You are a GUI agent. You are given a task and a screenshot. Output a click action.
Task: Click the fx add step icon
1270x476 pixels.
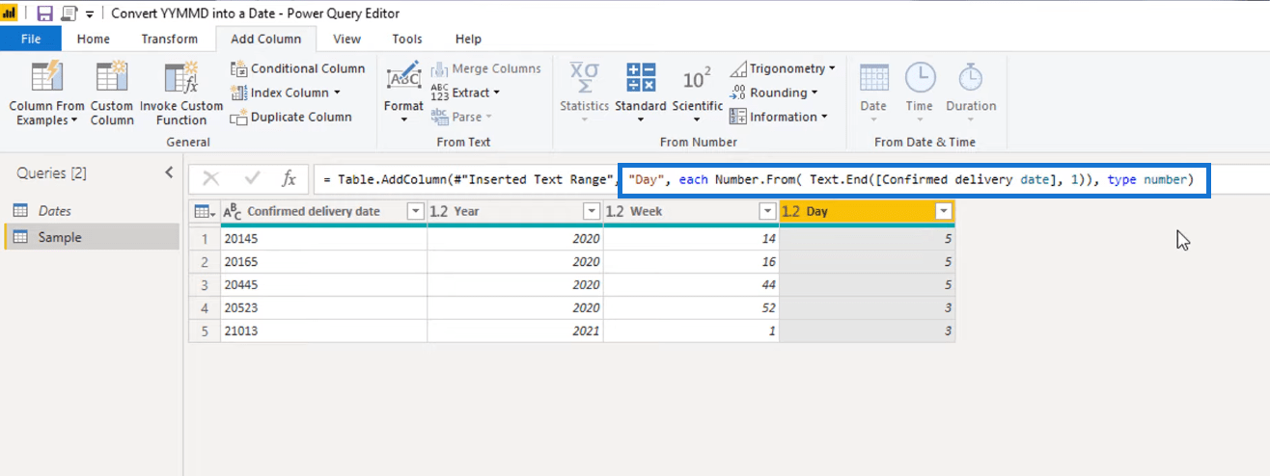[289, 179]
